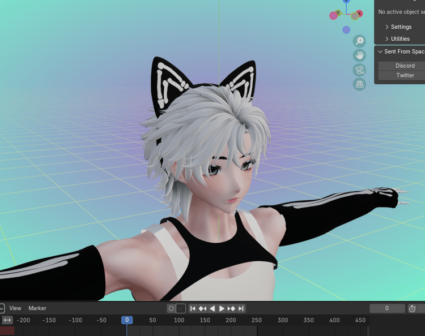Screen dimensions: 425x336
Task: Play the animation in reverse
Action: point(212,308)
